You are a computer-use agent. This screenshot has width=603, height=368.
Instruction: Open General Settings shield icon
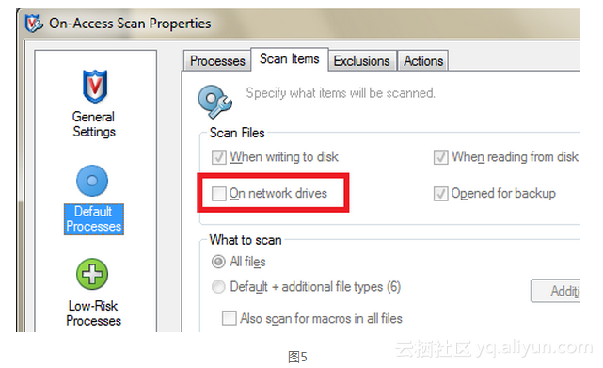95,87
